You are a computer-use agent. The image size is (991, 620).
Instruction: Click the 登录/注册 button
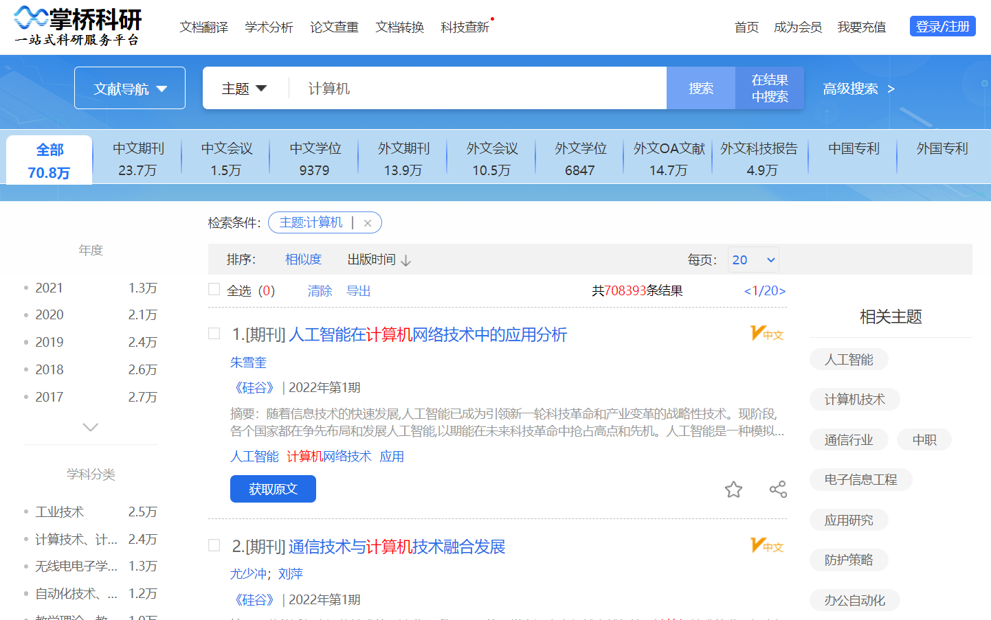tap(942, 26)
